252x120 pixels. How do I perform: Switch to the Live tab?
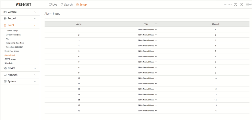[53, 5]
